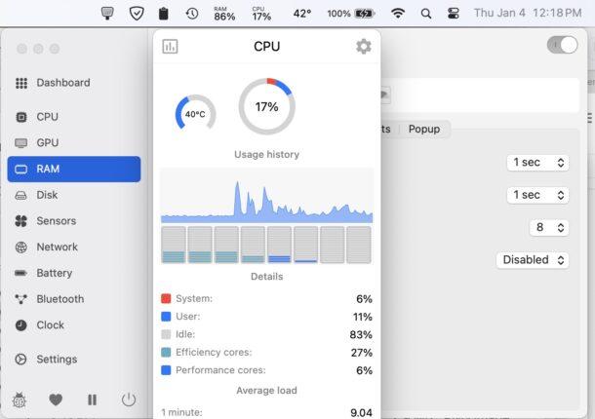The width and height of the screenshot is (595, 419).
Task: Click the activity chart icon in CPU popup
Action: (170, 47)
